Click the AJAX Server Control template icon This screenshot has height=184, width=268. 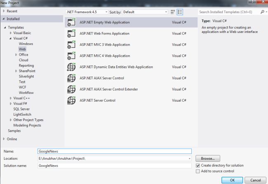[71, 78]
